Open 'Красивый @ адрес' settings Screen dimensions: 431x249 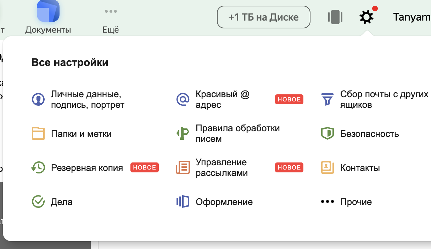tap(223, 100)
